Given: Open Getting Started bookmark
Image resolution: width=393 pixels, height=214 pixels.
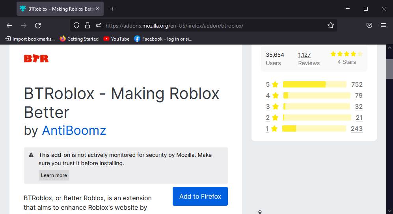Looking at the screenshot, I should pyautogui.click(x=79, y=39).
